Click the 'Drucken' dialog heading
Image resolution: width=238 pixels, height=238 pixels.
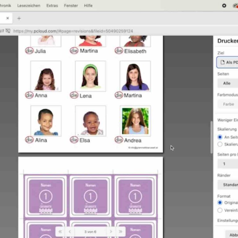click(227, 41)
